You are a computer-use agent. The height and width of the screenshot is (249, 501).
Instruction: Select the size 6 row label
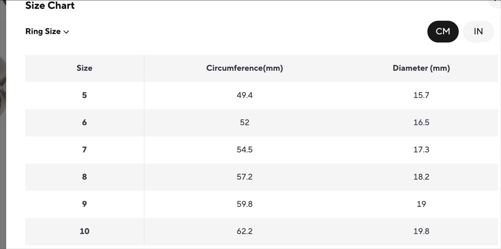tap(84, 123)
